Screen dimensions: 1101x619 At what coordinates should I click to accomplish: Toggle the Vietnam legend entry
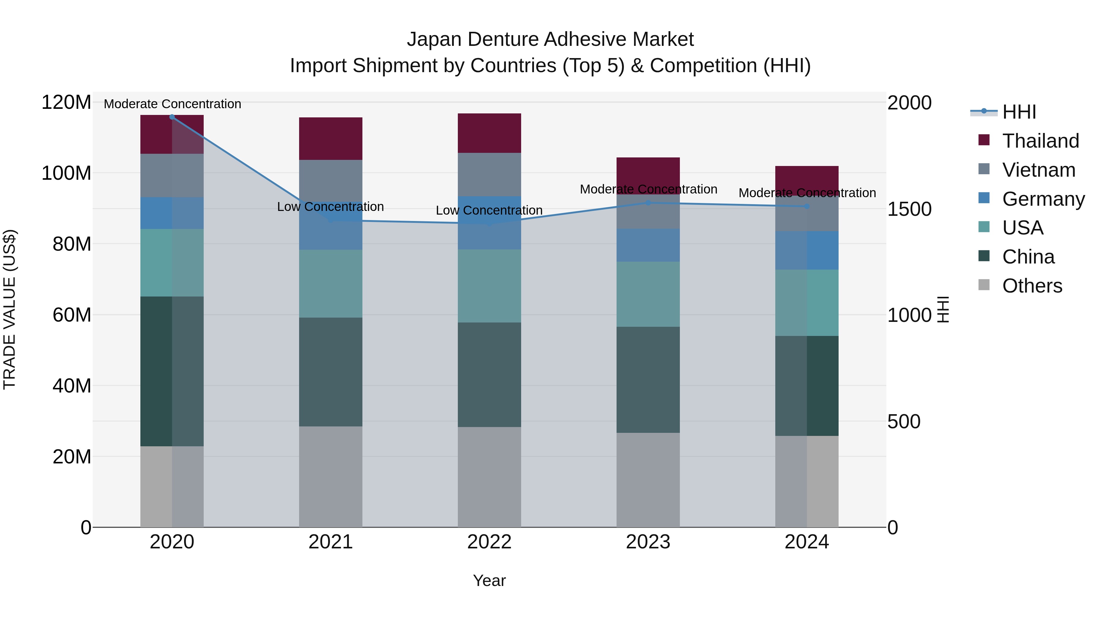(x=1027, y=170)
